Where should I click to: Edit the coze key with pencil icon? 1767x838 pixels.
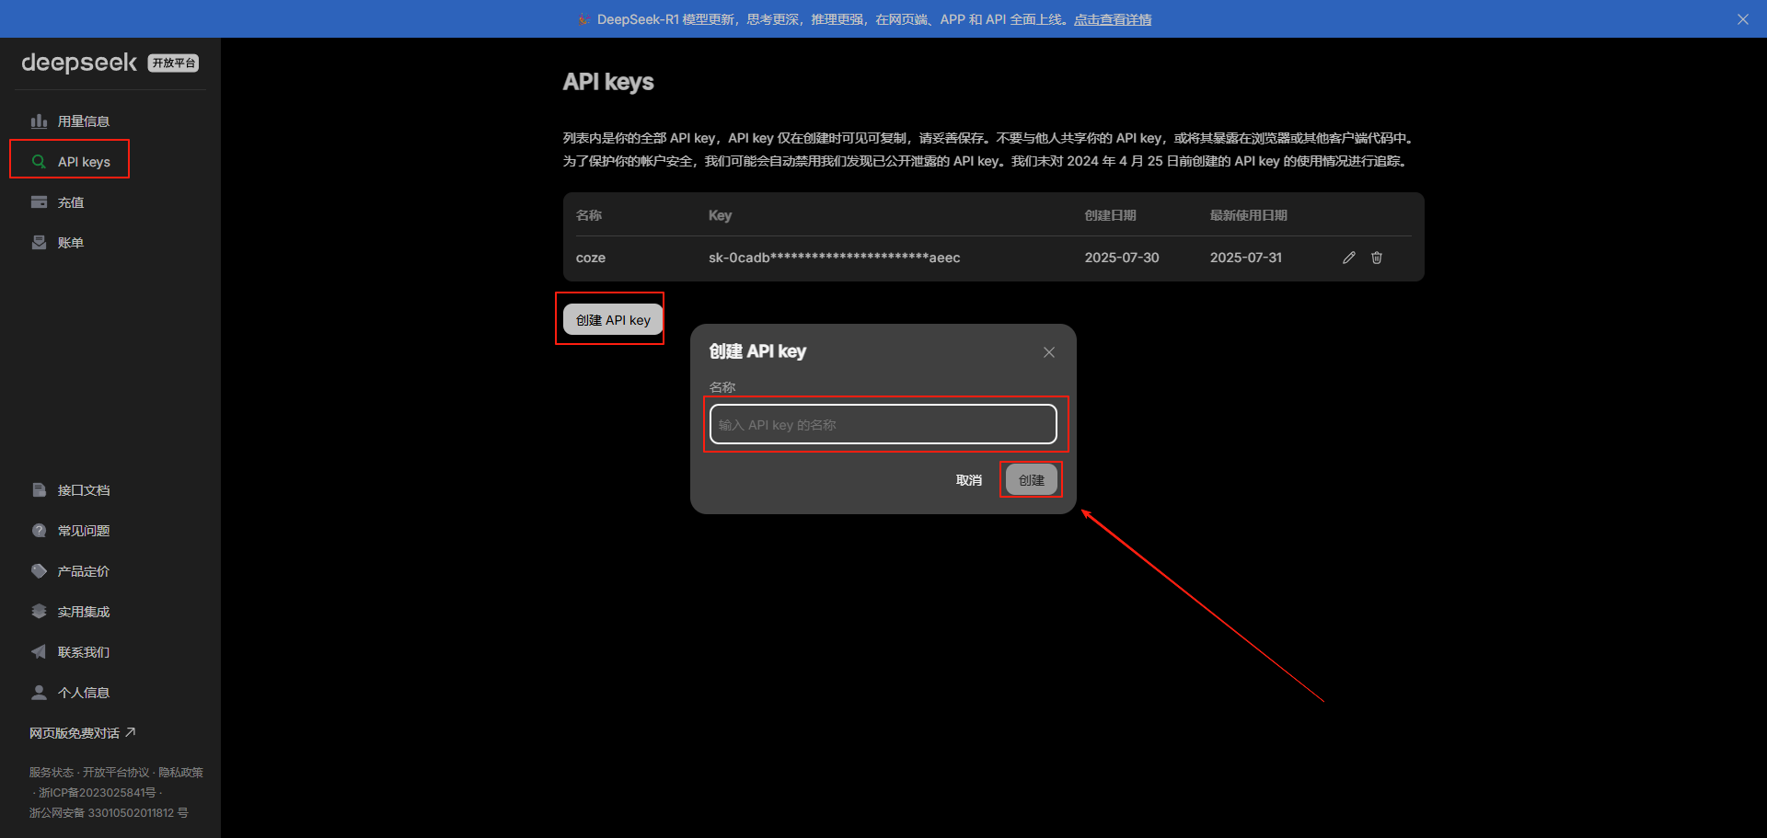(1349, 258)
